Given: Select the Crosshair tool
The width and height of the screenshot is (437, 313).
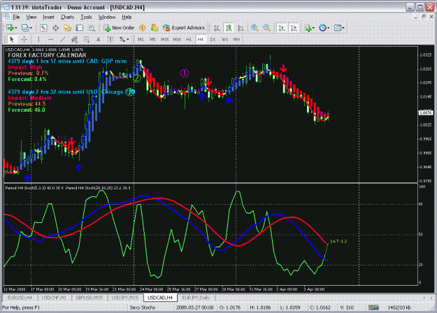Looking at the screenshot, I should [24, 39].
